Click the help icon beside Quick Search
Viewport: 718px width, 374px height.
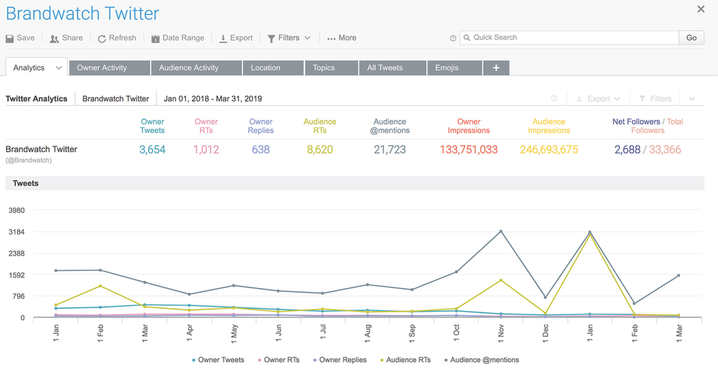click(x=453, y=39)
